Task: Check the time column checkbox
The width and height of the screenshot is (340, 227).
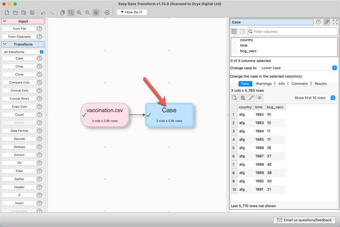Action: pyautogui.click(x=235, y=45)
